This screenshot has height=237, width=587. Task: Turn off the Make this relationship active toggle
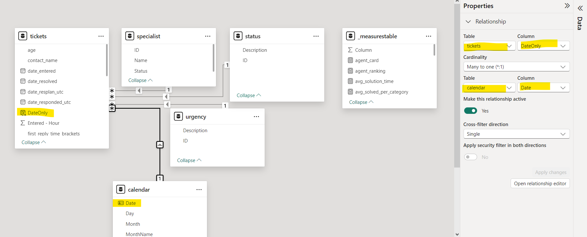click(471, 111)
